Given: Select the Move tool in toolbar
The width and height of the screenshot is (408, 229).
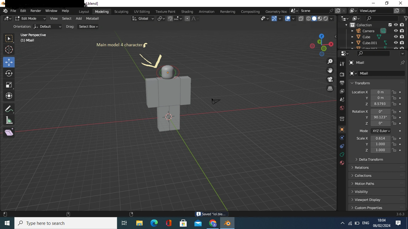Looking at the screenshot, I should click(x=9, y=62).
